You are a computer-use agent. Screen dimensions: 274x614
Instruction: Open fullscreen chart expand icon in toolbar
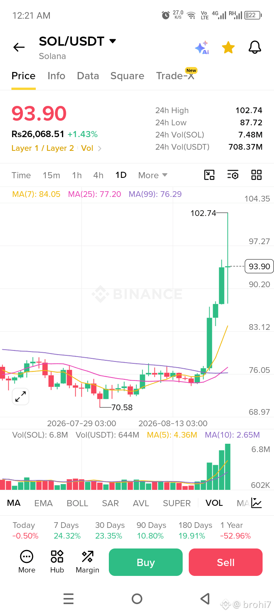pyautogui.click(x=209, y=175)
